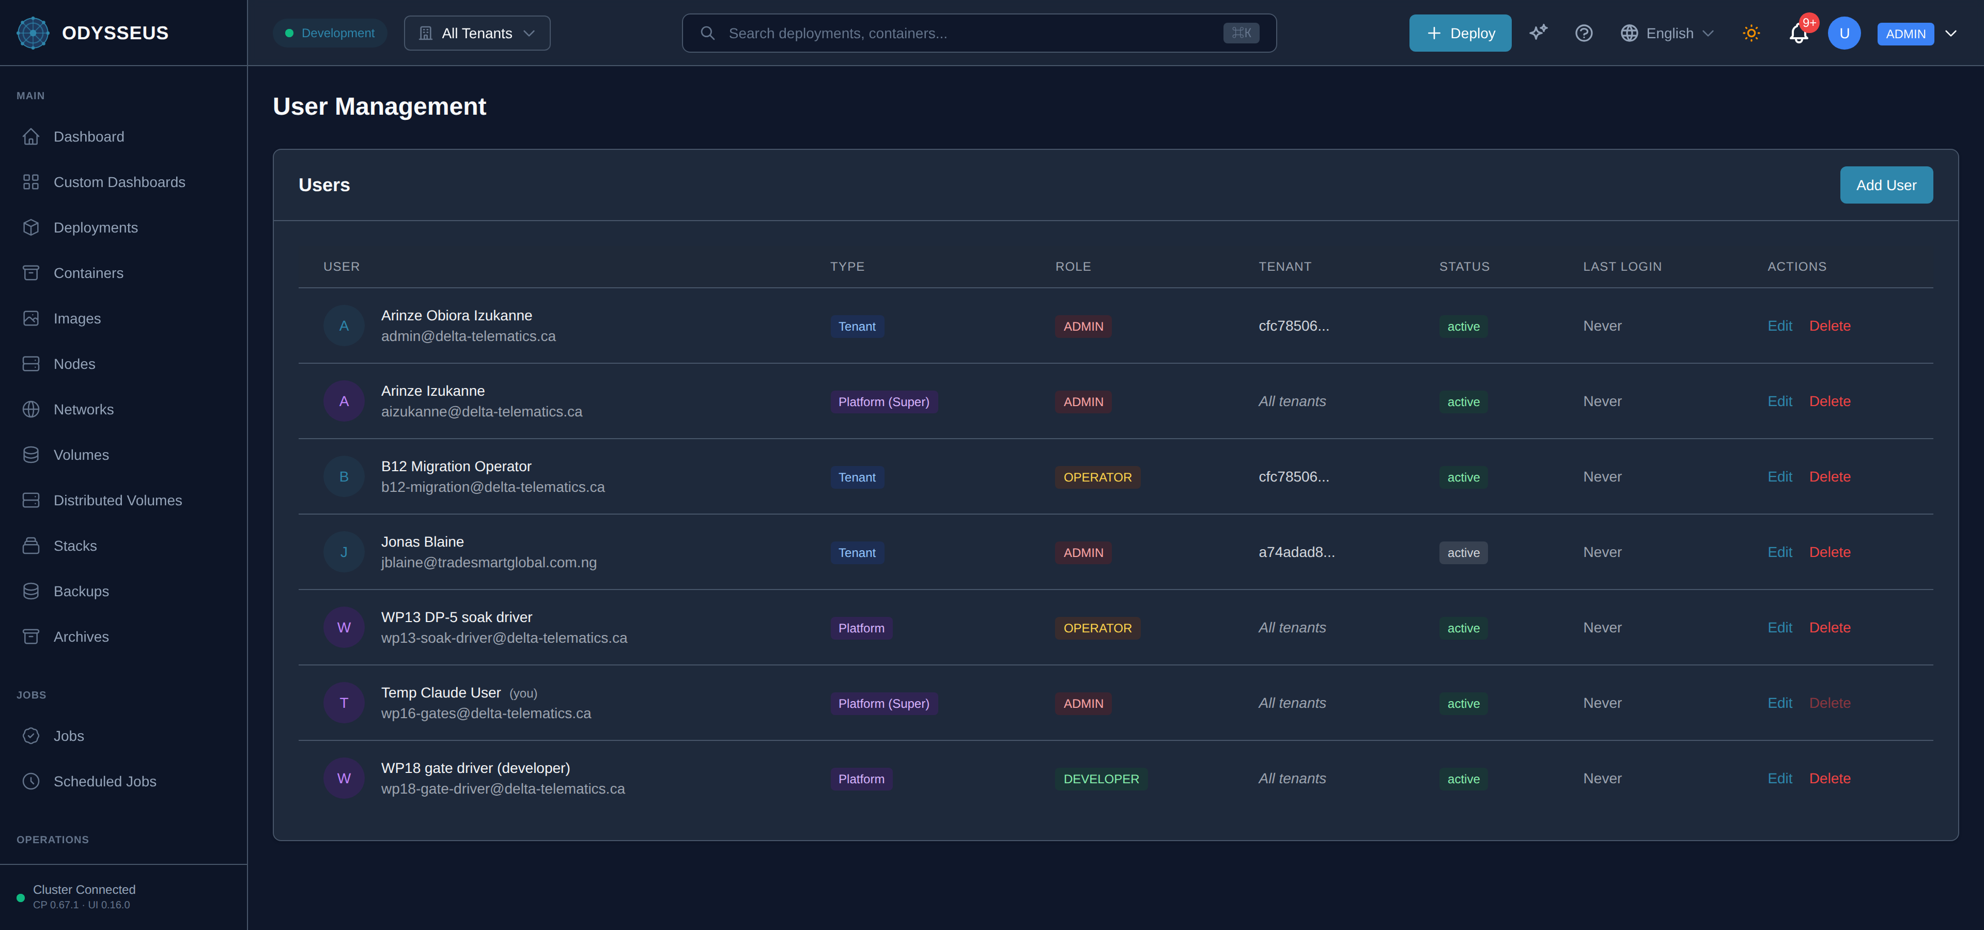This screenshot has width=1984, height=930.
Task: Open the English language dropdown
Action: coord(1667,33)
